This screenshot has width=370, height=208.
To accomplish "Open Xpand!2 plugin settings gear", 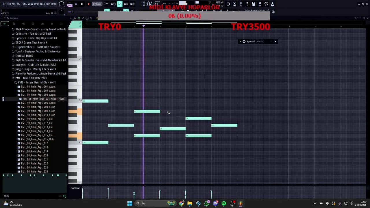I will 244,41.
